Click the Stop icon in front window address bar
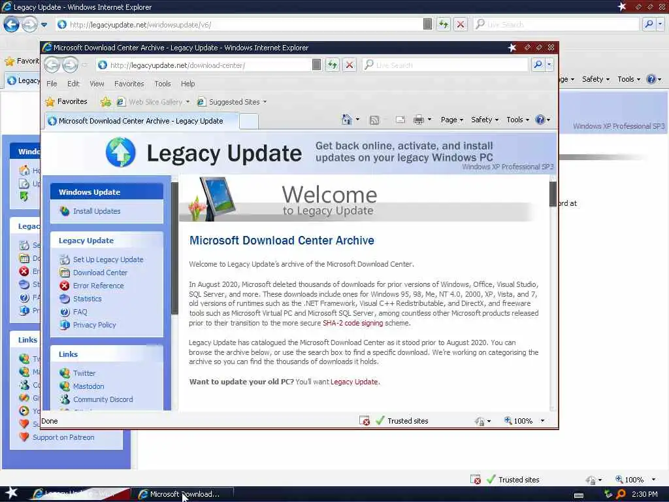Screen dimensions: 669x502 coord(350,65)
